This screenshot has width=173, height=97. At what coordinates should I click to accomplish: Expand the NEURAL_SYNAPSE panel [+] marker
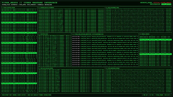pyautogui.click(x=140, y=34)
